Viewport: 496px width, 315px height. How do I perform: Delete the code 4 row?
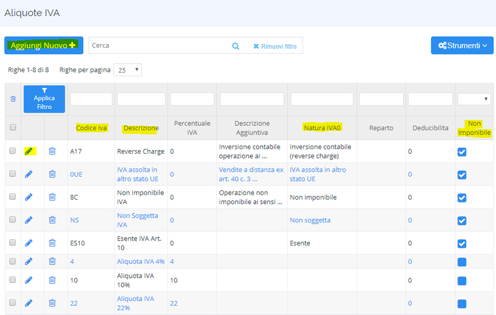click(52, 262)
